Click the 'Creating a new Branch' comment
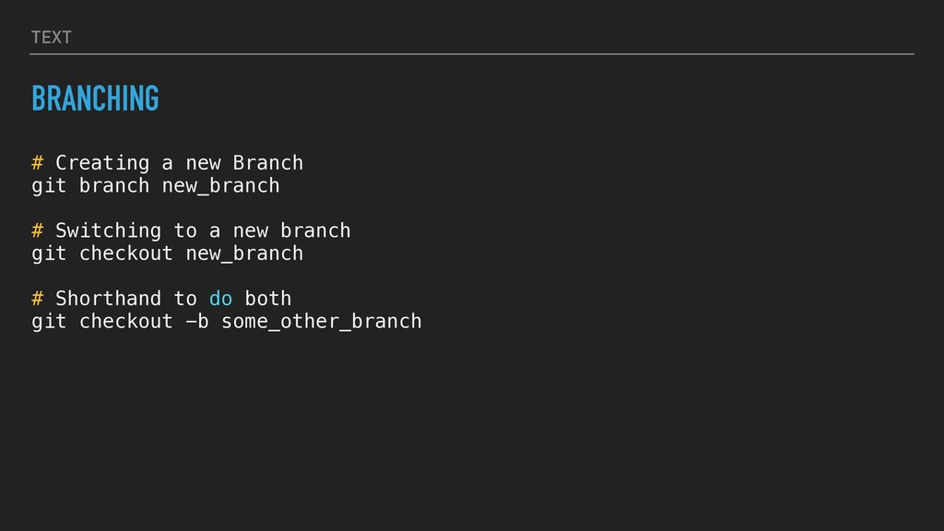The height and width of the screenshot is (531, 944). pyautogui.click(x=179, y=163)
